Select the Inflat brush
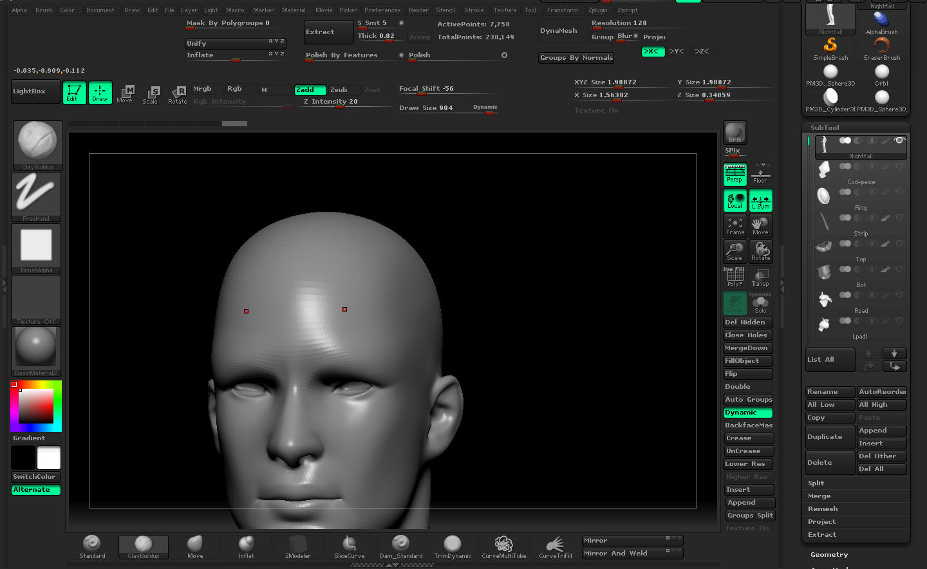 [x=247, y=546]
